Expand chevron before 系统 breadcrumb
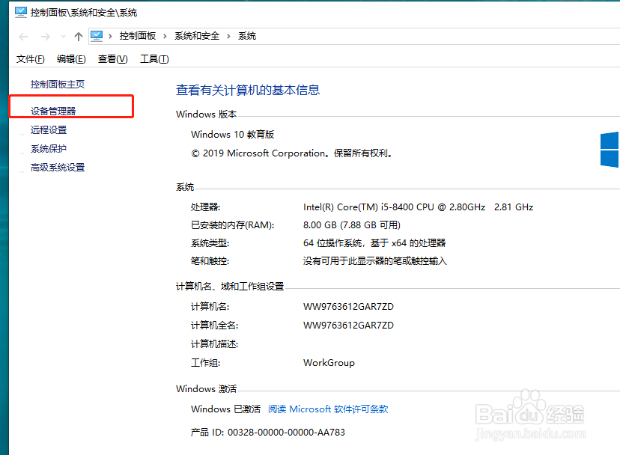 (x=228, y=37)
